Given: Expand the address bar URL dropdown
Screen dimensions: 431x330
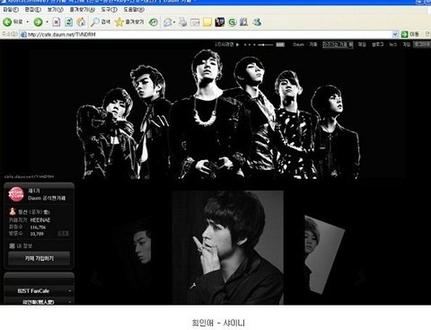Looking at the screenshot, I should click(x=395, y=34).
